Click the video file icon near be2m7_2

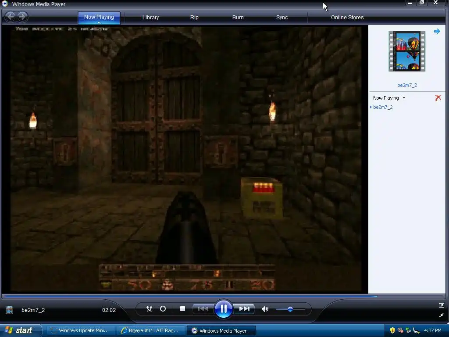coord(10,310)
